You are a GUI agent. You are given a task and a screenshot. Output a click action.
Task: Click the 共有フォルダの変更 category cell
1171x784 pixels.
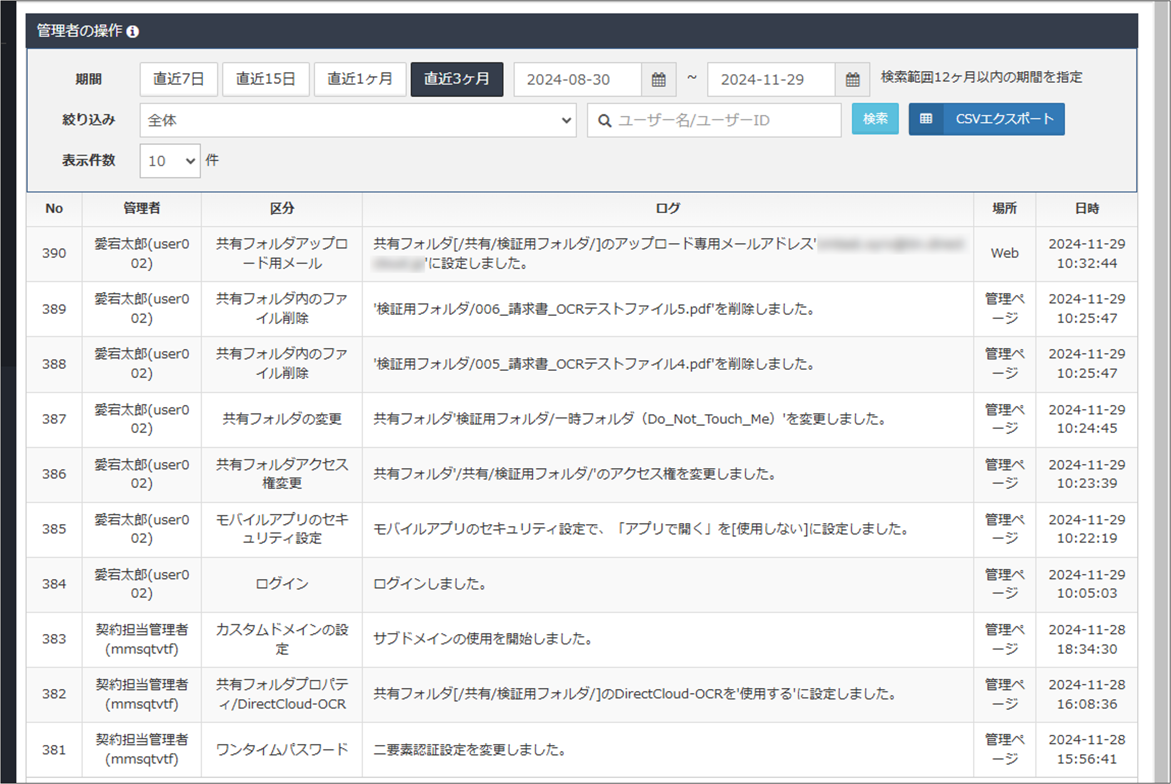[x=282, y=419]
